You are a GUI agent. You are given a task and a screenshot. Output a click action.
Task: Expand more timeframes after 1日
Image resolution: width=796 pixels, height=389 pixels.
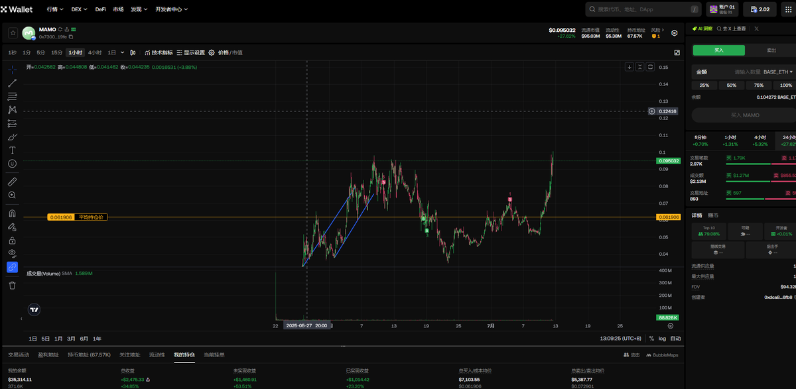point(121,52)
